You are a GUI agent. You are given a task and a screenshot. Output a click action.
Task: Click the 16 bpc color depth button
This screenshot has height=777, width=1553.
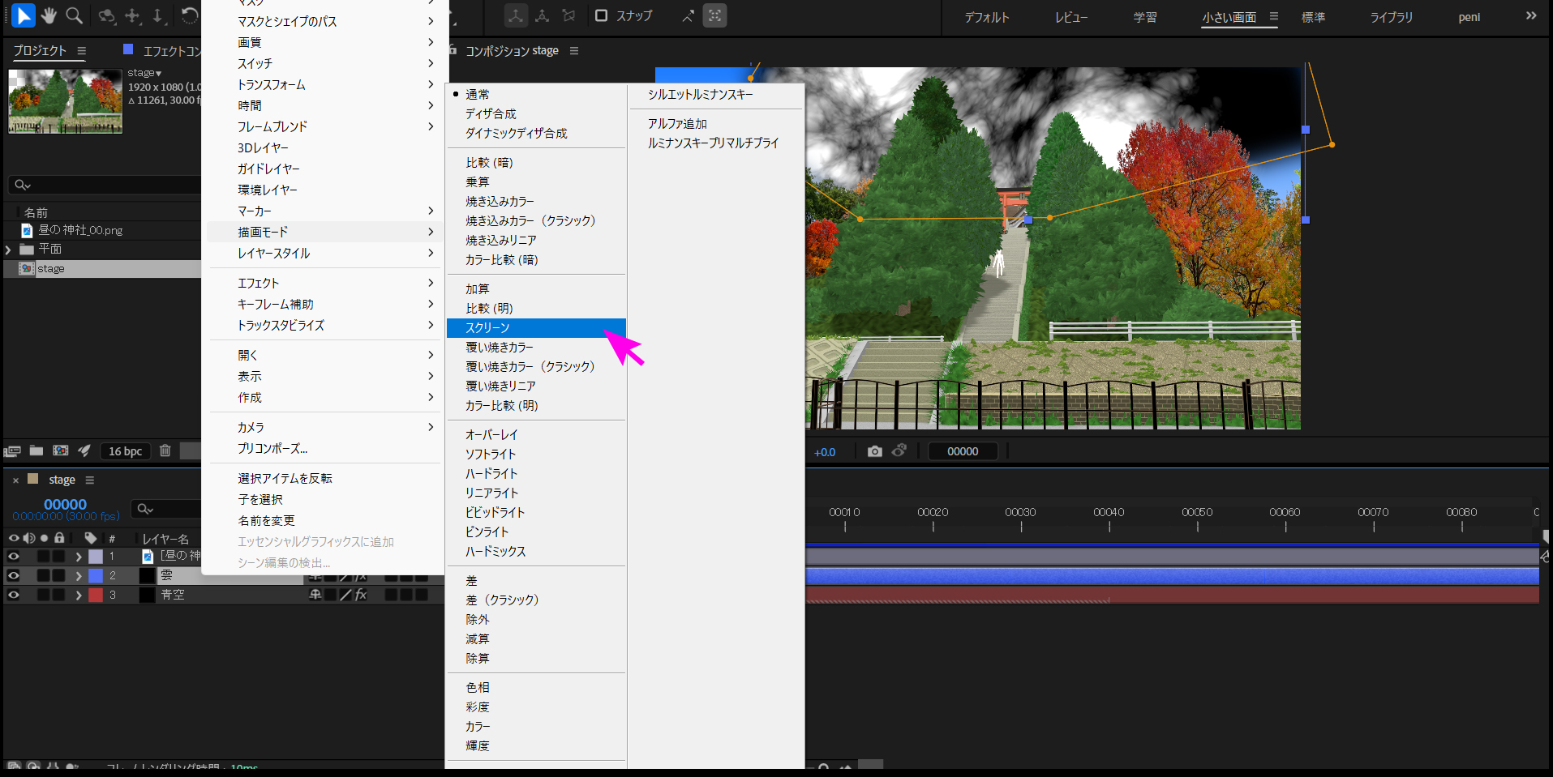(x=125, y=451)
